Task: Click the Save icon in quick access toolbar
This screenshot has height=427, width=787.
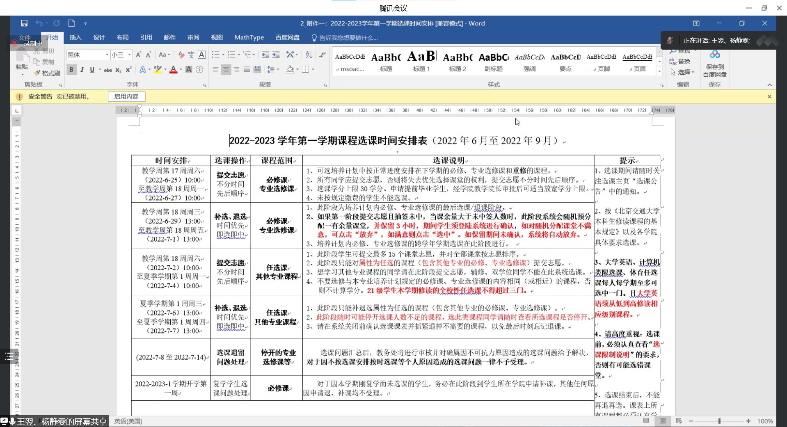Action: (24, 23)
